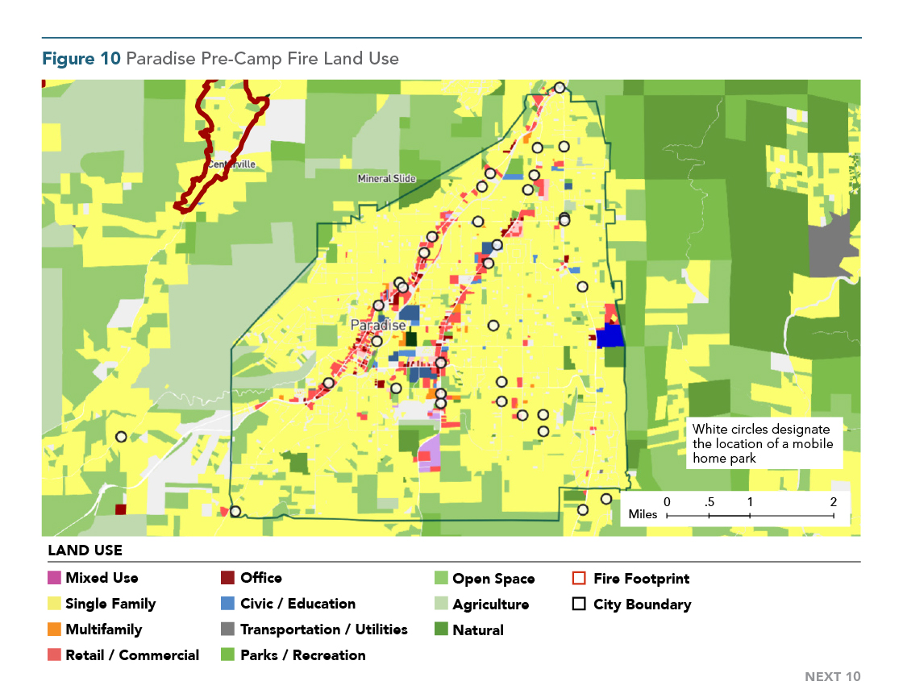Screen dimensions: 903x698
Task: Click the 'Mixed Use' legend label
Action: [102, 578]
